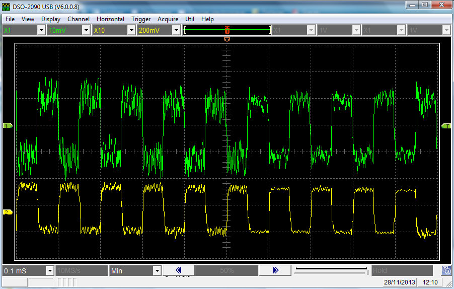Screen dimensions: 454x289
Task: Open the Trigger menu
Action: 141,19
